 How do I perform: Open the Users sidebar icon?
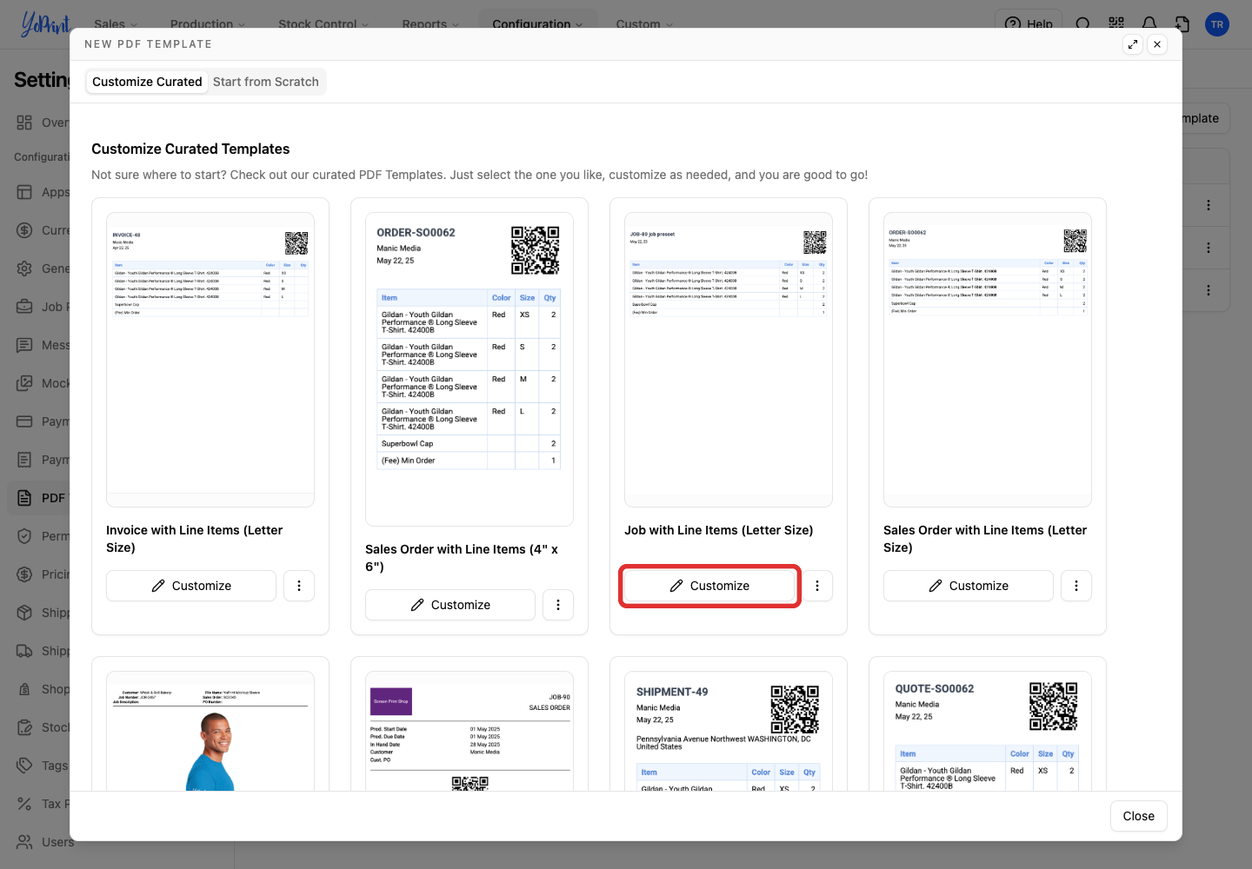(x=24, y=842)
